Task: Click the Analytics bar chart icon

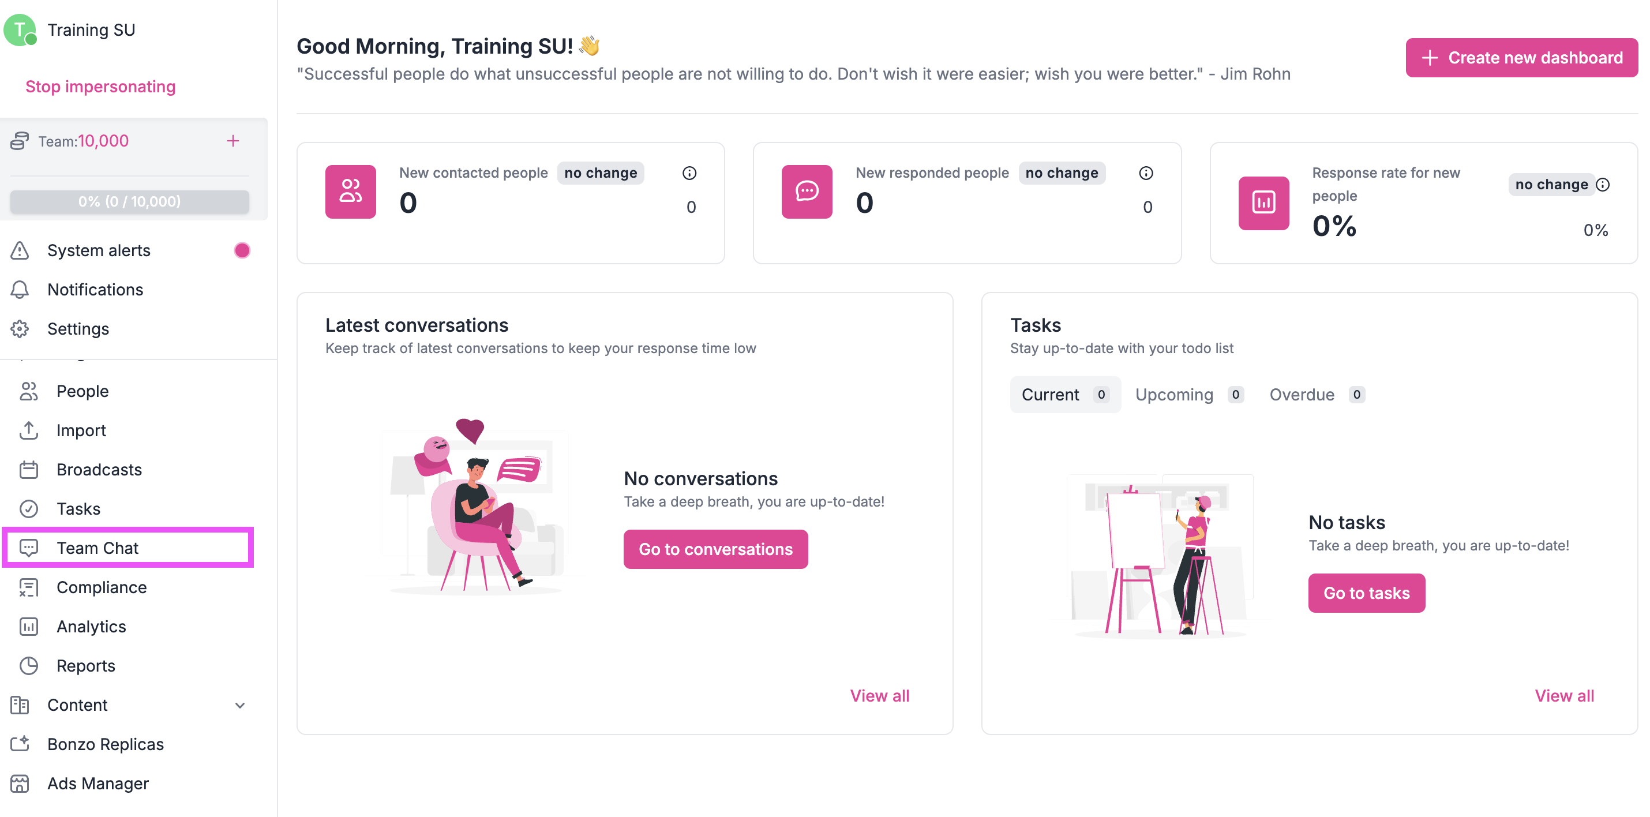Action: point(29,627)
